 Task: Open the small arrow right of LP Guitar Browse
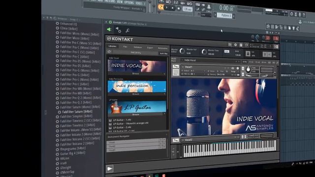164,114
